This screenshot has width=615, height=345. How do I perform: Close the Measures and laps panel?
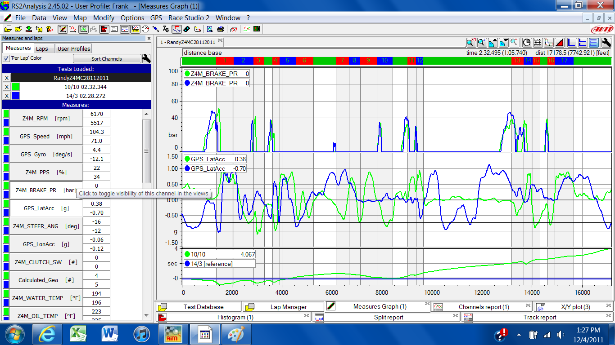149,39
